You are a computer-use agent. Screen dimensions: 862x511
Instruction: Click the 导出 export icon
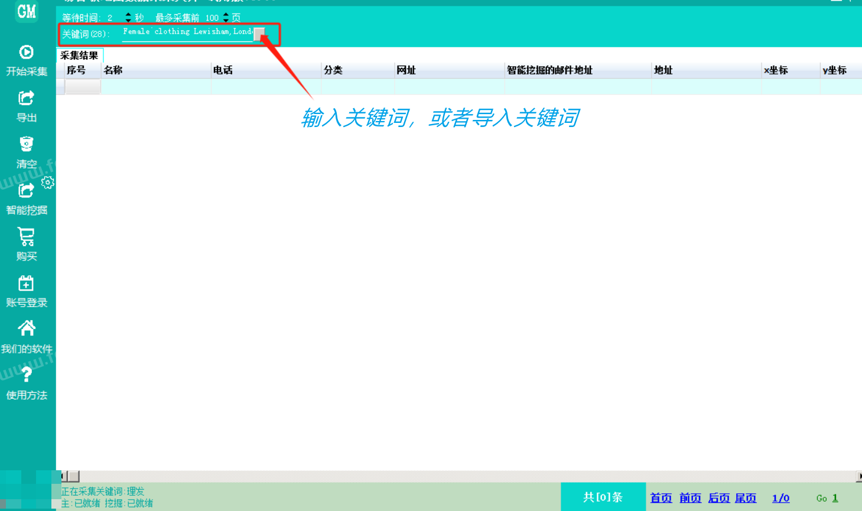tap(26, 98)
